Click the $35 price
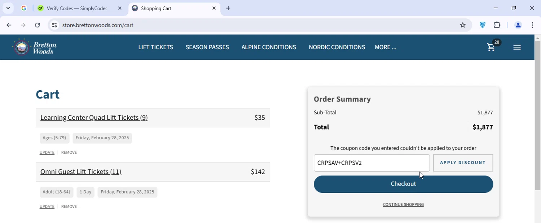Viewport: 541px width, 223px height. click(x=260, y=118)
